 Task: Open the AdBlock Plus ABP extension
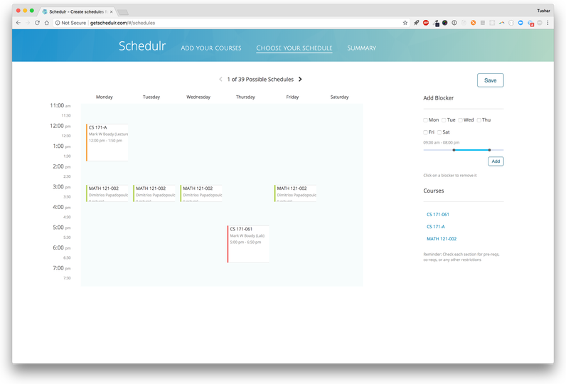pos(426,23)
